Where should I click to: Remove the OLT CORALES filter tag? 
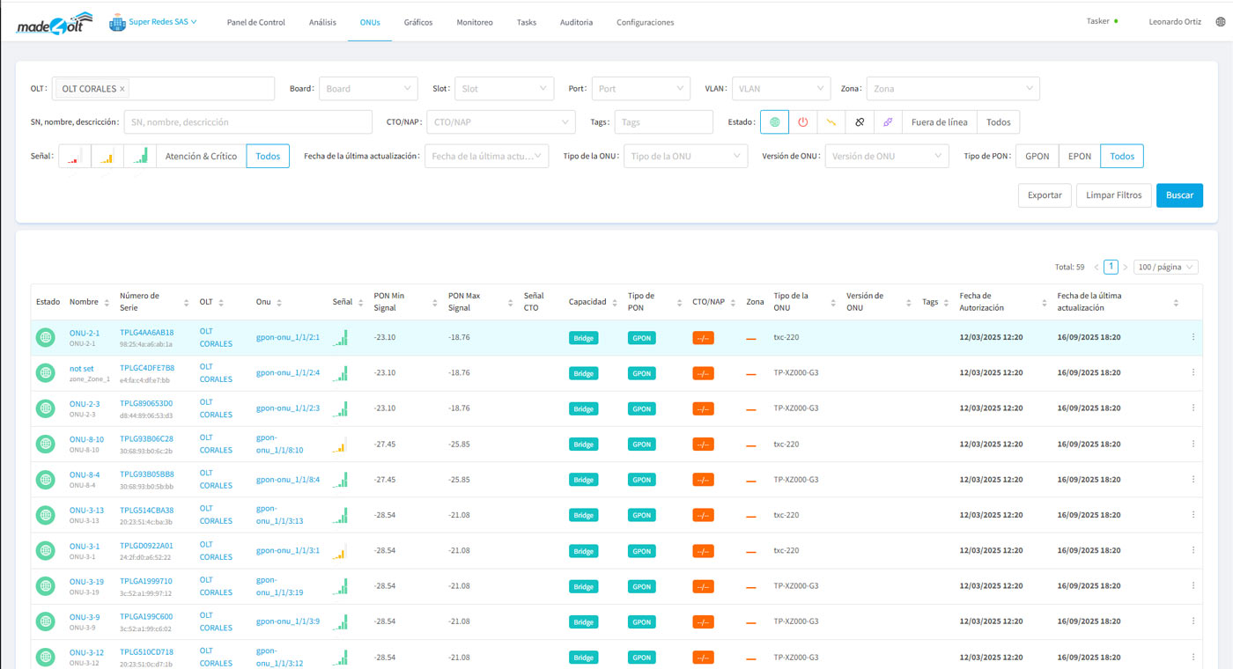[x=122, y=89]
